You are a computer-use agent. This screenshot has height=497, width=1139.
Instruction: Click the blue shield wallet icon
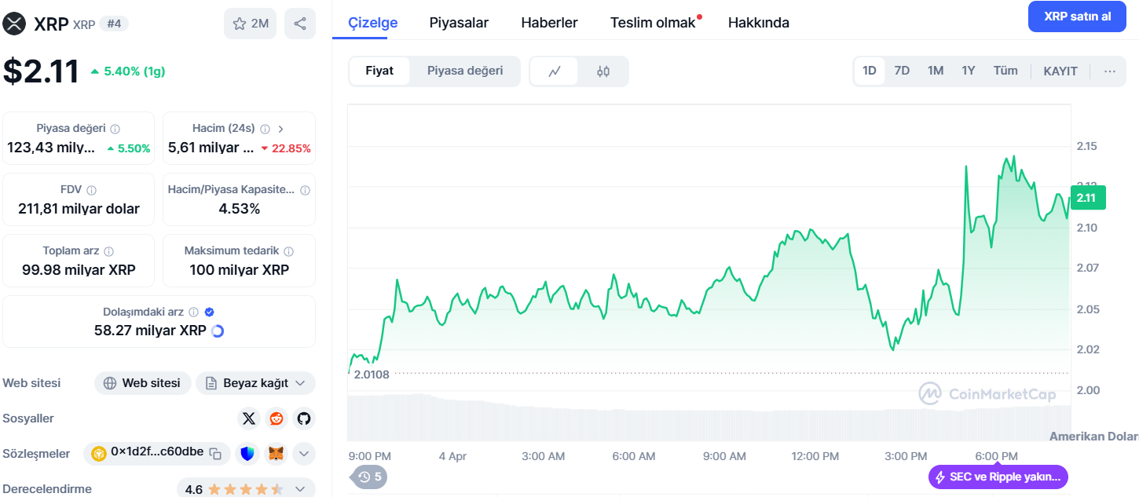point(247,453)
